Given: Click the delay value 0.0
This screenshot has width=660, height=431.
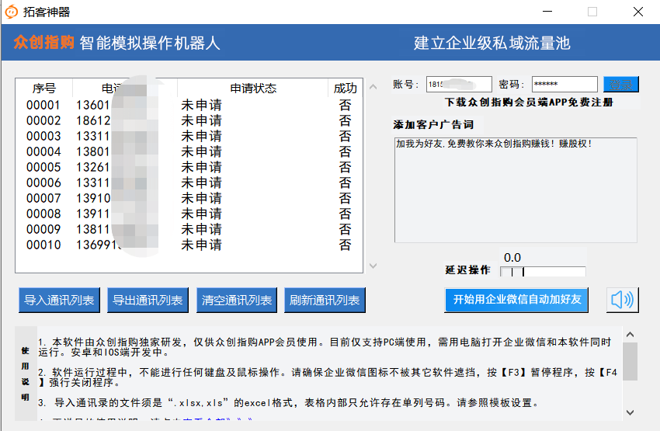Looking at the screenshot, I should pos(512,257).
